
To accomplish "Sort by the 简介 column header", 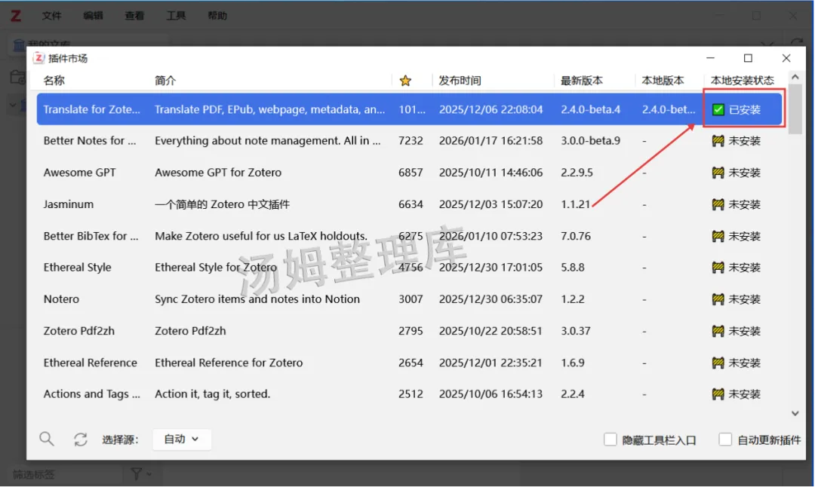I will point(165,81).
